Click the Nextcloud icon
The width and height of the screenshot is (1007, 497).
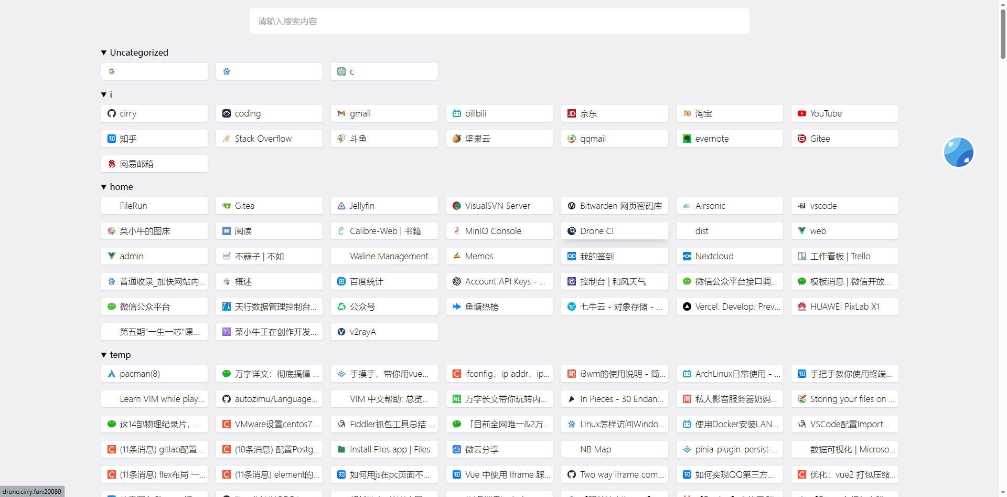point(687,256)
